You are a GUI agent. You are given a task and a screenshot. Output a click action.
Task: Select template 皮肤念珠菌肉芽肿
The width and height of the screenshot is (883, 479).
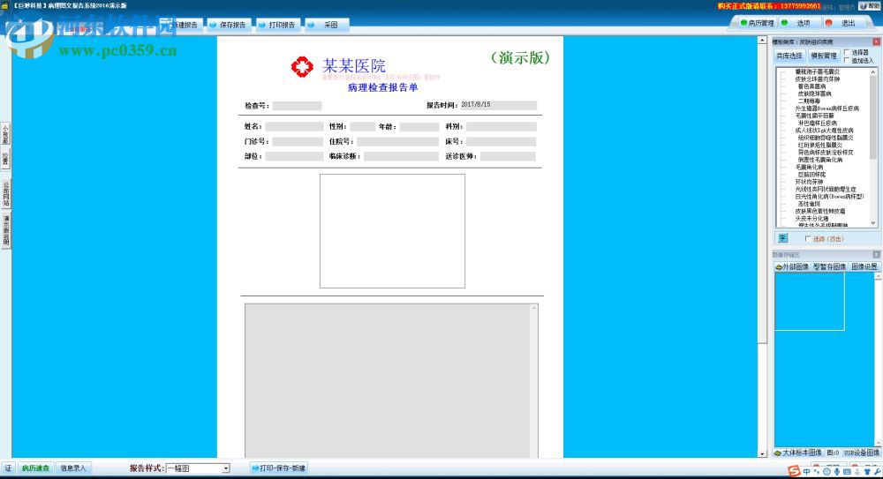[817, 79]
